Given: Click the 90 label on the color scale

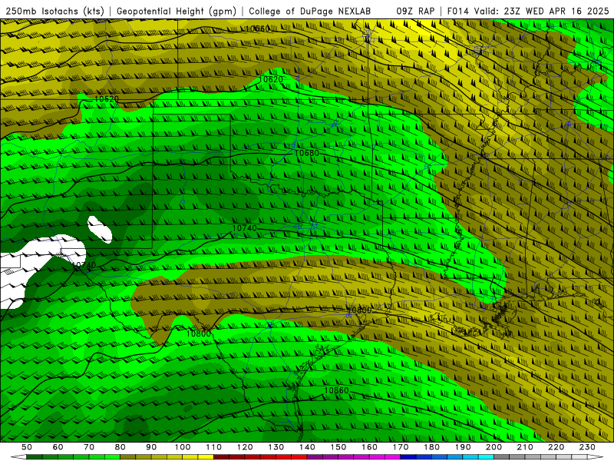Looking at the screenshot, I should tap(151, 447).
